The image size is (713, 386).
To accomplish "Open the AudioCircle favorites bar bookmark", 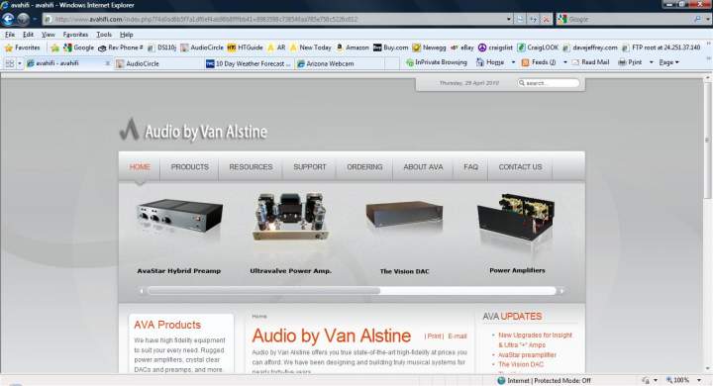I will tap(202, 48).
